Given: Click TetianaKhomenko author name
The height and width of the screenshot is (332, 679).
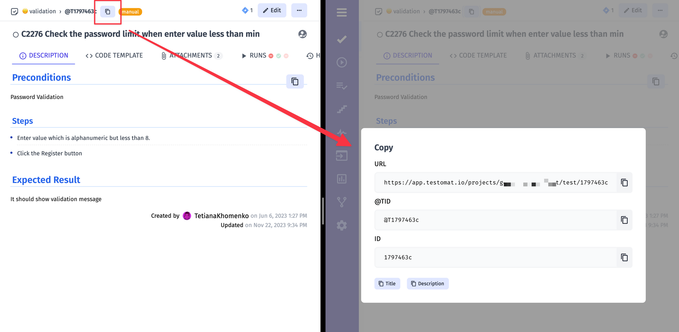Looking at the screenshot, I should (x=221, y=216).
